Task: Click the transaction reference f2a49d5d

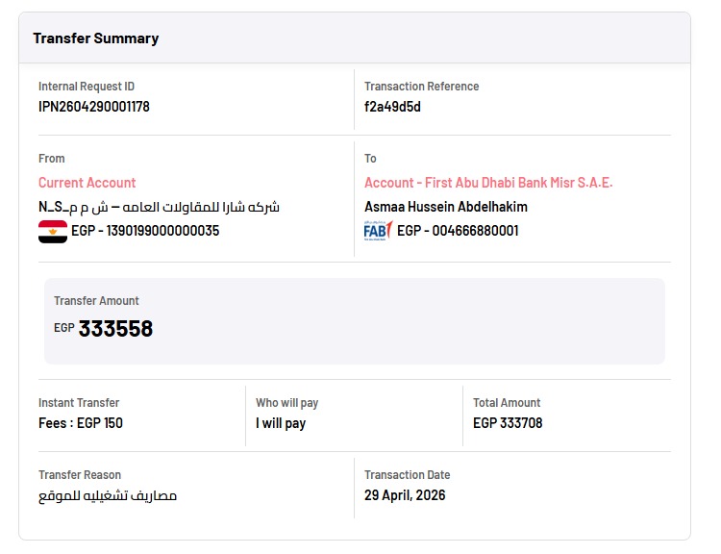Action: click(392, 107)
